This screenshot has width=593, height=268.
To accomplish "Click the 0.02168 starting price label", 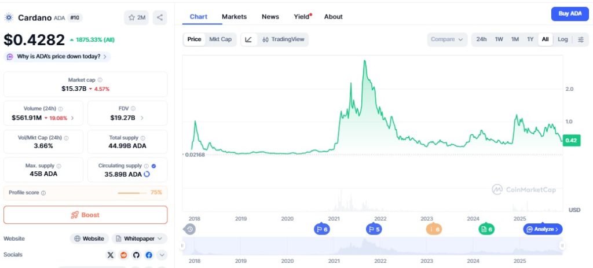I will click(194, 155).
